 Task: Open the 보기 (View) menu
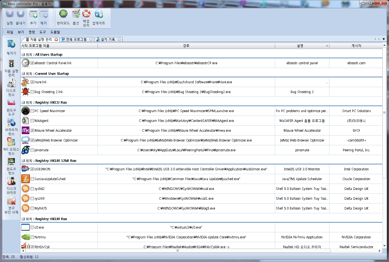point(21,32)
